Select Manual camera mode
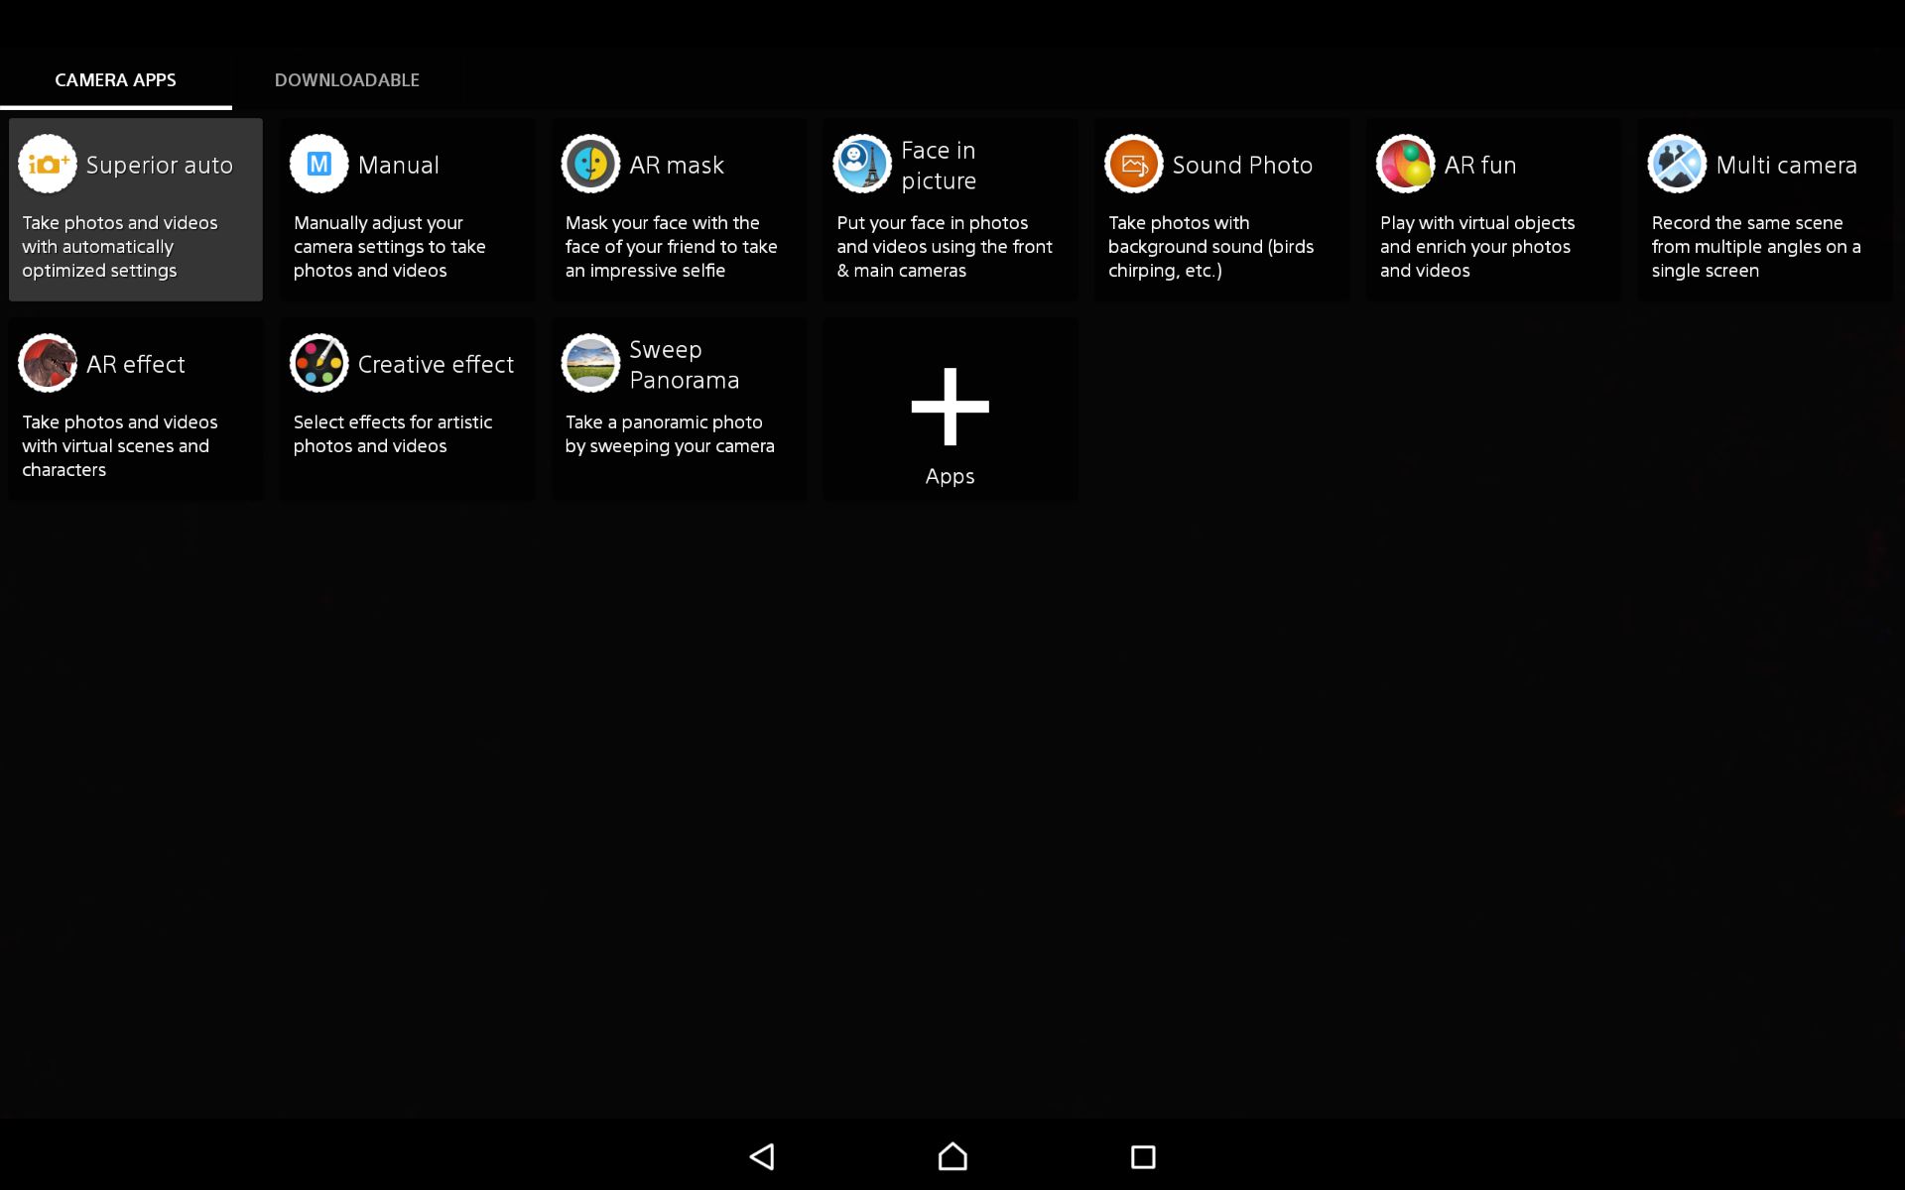 pos(407,208)
